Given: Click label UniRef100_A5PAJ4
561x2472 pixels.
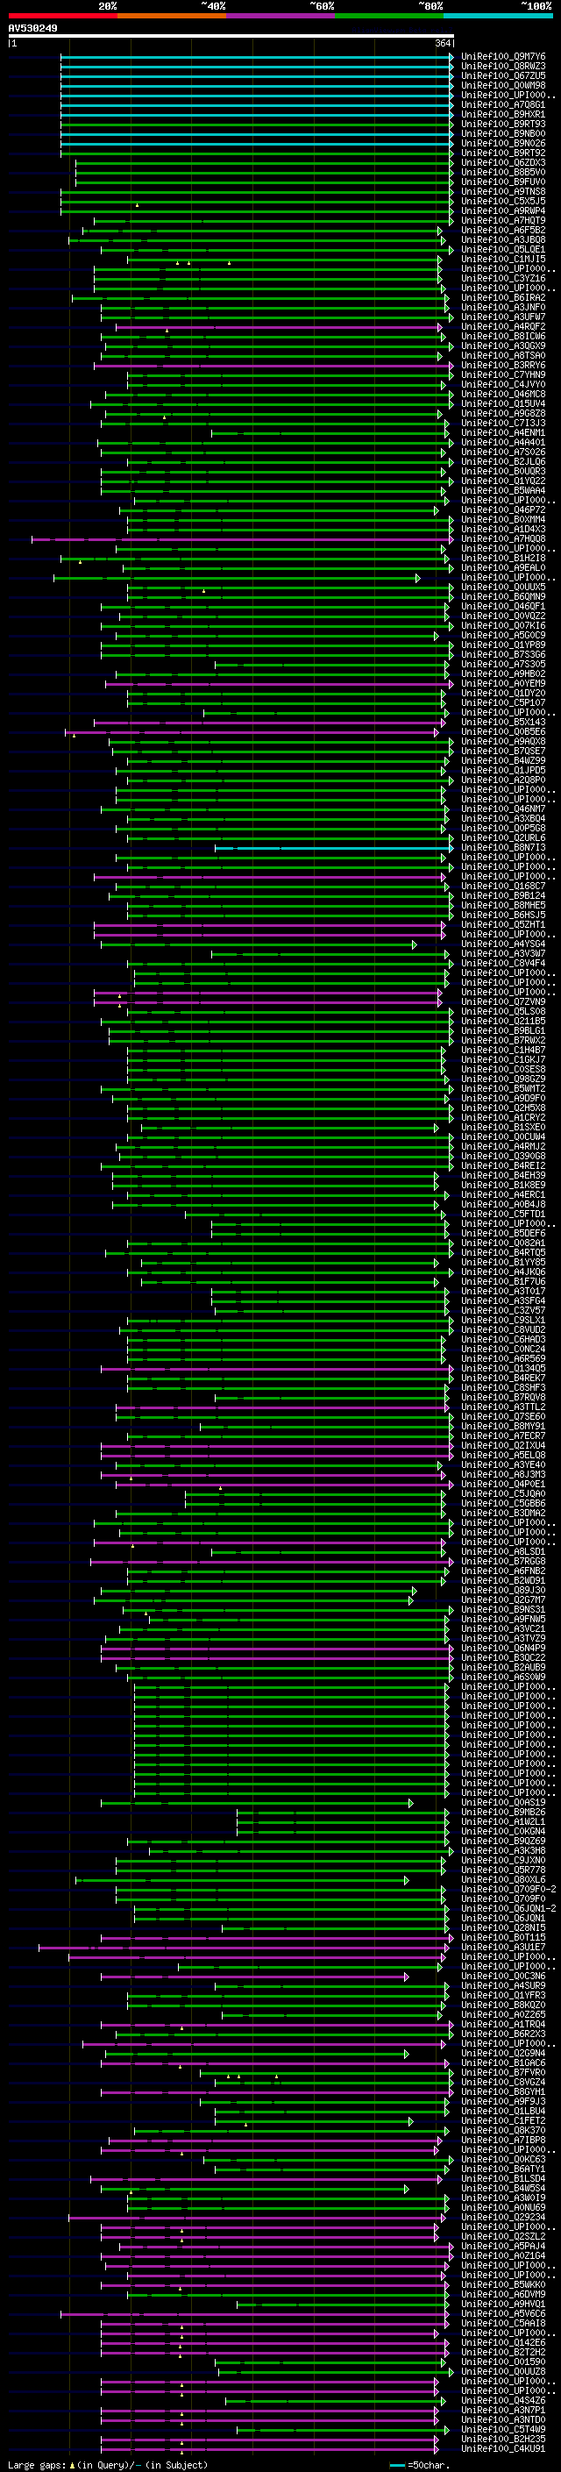Looking at the screenshot, I should click(x=503, y=2247).
